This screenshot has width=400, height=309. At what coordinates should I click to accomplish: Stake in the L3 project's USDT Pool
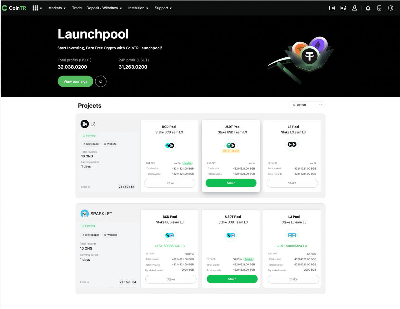(231, 183)
